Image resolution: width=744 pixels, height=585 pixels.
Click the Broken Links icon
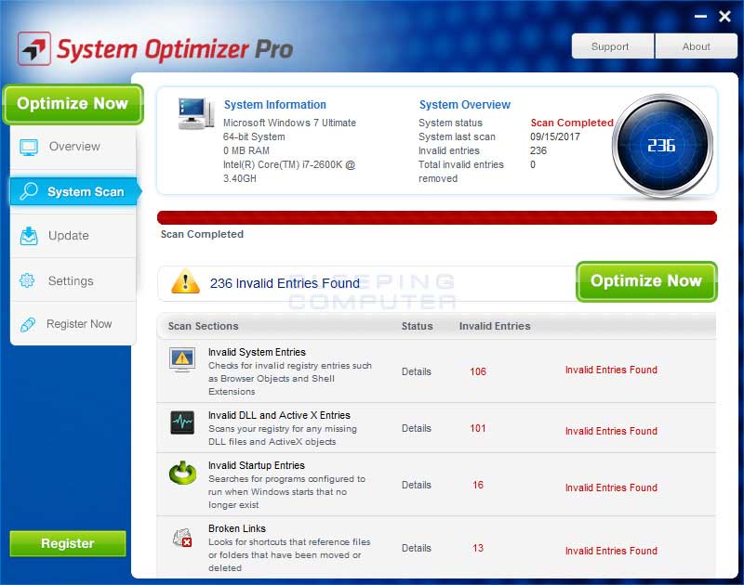(x=182, y=538)
